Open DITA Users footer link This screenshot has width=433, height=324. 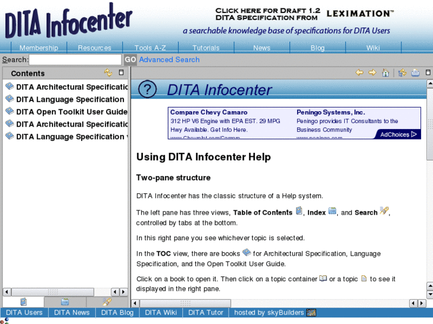pyautogui.click(x=24, y=313)
